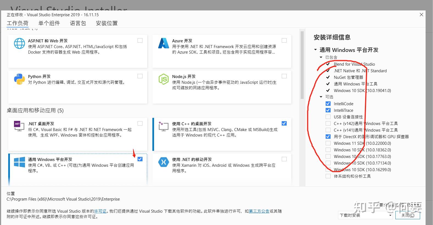Click the C++ desktop development monitor icon
Image resolution: width=433 pixels, height=225 pixels.
tap(164, 126)
